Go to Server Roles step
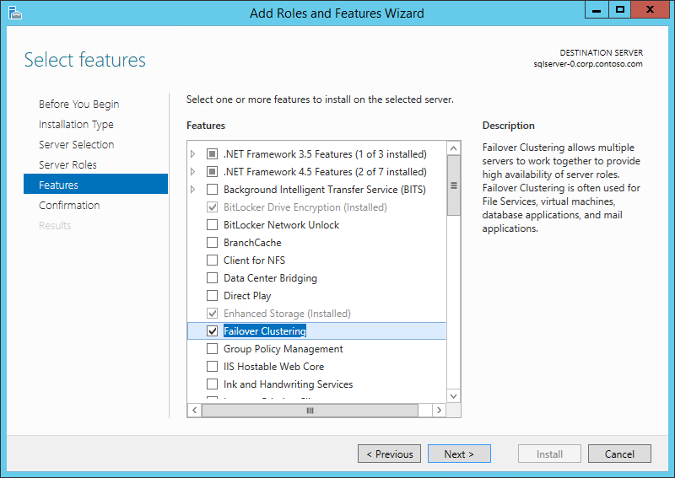Screen dimensions: 675x478 coord(67,165)
